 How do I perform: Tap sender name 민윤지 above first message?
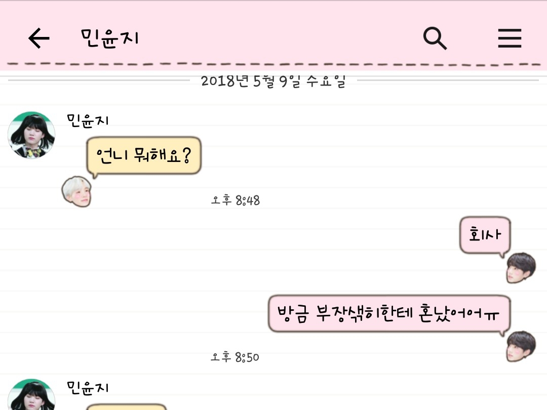88,120
